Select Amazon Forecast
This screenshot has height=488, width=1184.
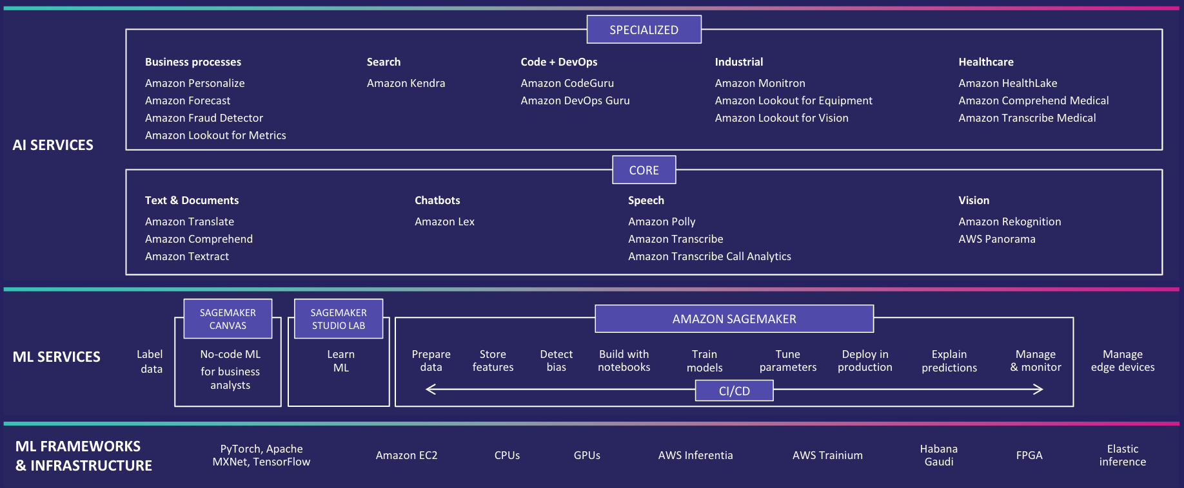click(188, 100)
